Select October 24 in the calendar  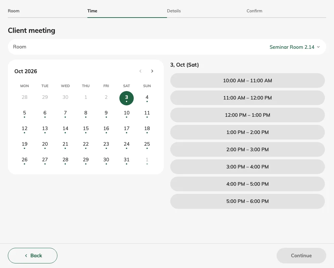[127, 145]
